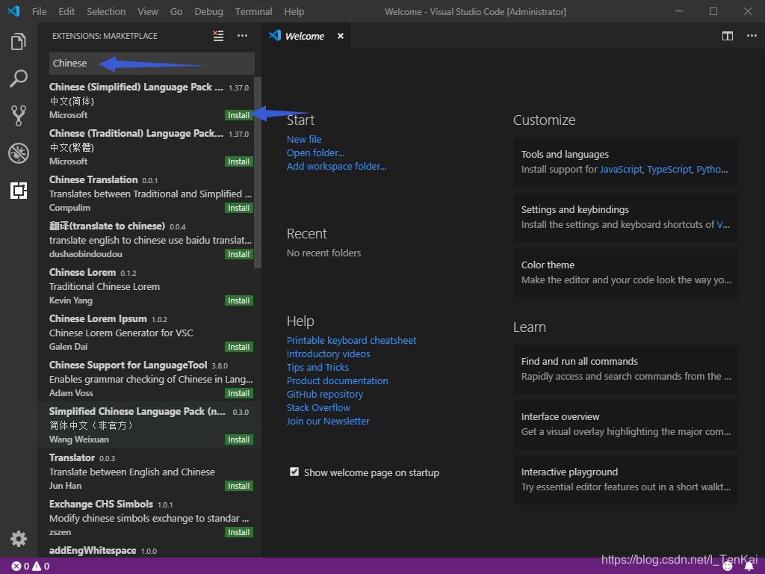
Task: Open the Source Control view
Action: (19, 116)
